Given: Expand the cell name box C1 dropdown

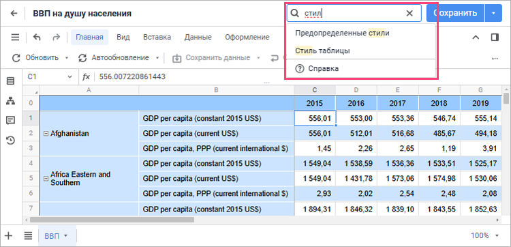Looking at the screenshot, I should pyautogui.click(x=69, y=77).
